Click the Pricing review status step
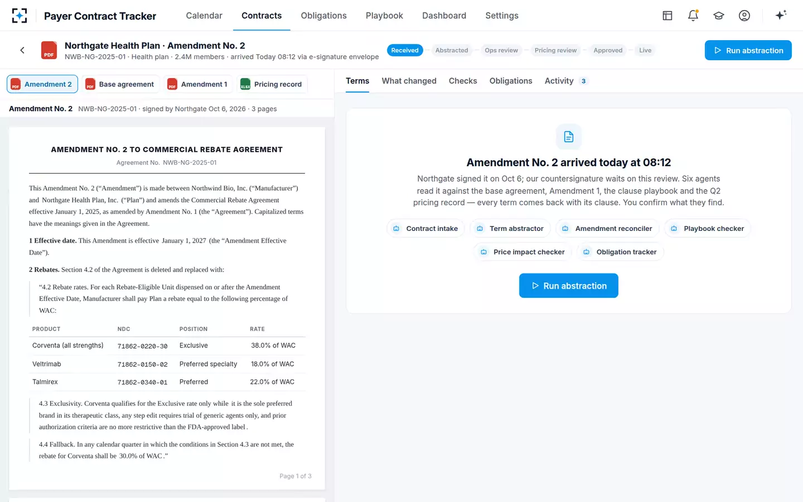Image resolution: width=803 pixels, height=502 pixels. tap(555, 50)
